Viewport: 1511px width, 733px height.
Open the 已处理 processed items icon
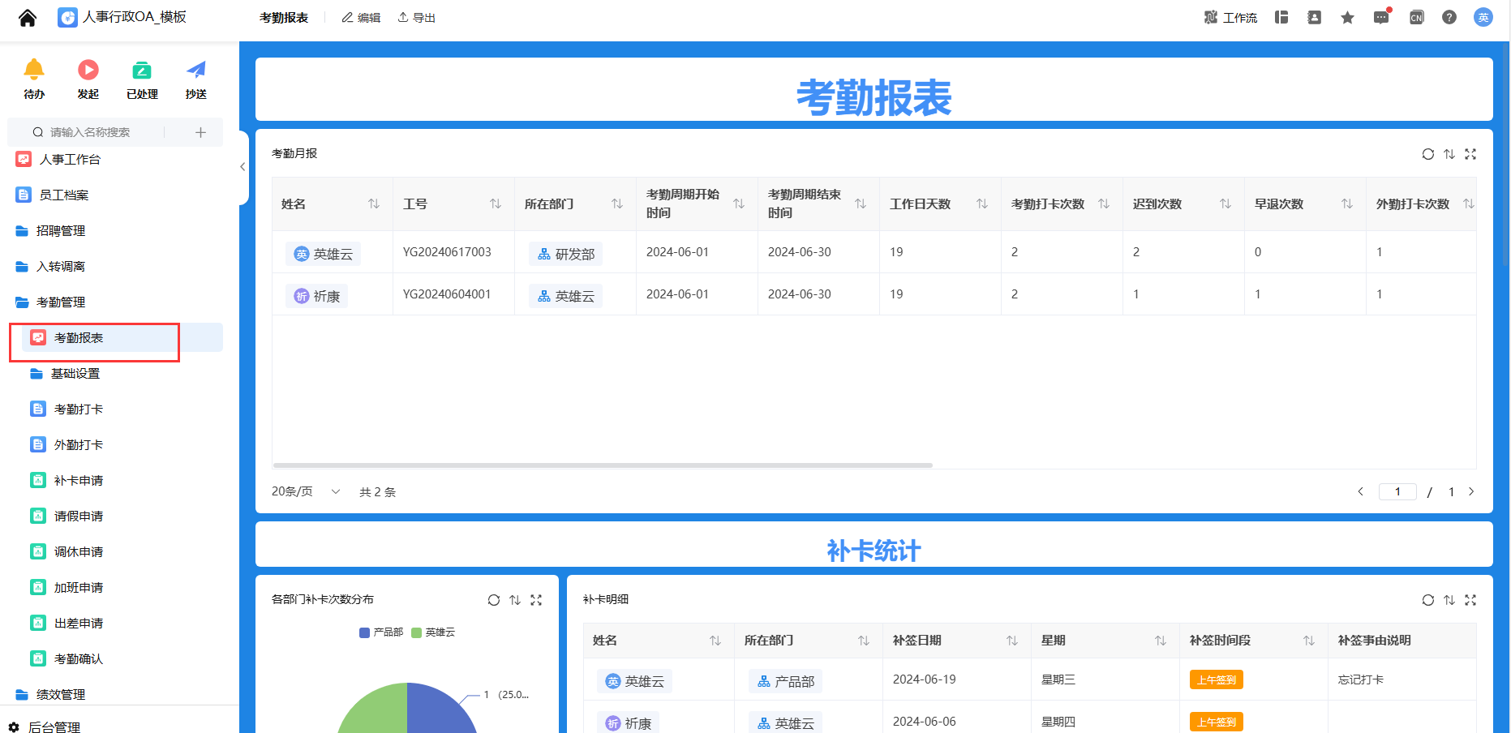click(141, 71)
